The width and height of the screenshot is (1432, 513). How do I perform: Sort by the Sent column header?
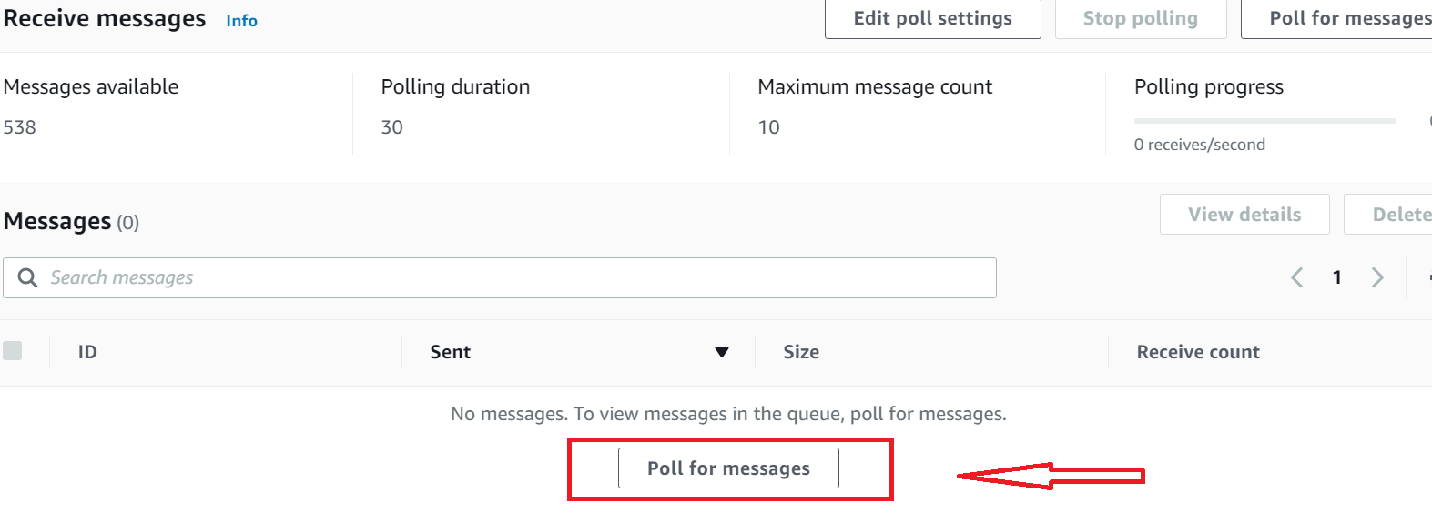[451, 352]
